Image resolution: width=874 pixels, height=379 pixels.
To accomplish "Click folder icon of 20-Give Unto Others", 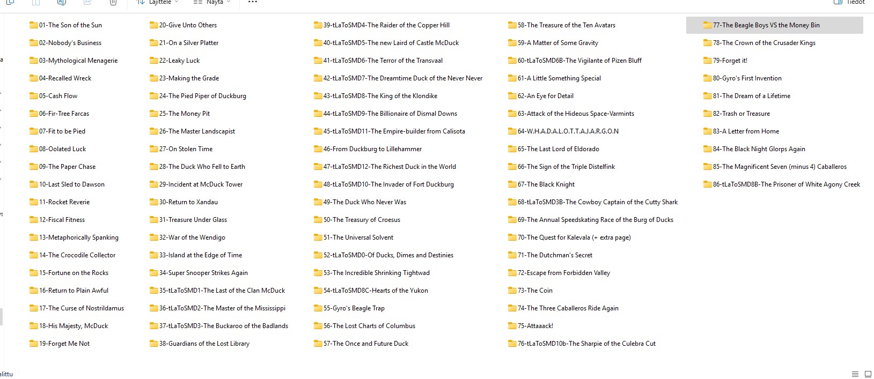I will pyautogui.click(x=154, y=25).
